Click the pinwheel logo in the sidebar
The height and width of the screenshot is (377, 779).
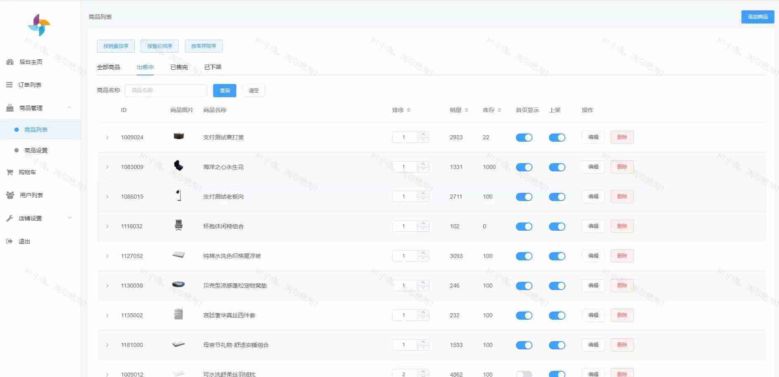tap(39, 25)
